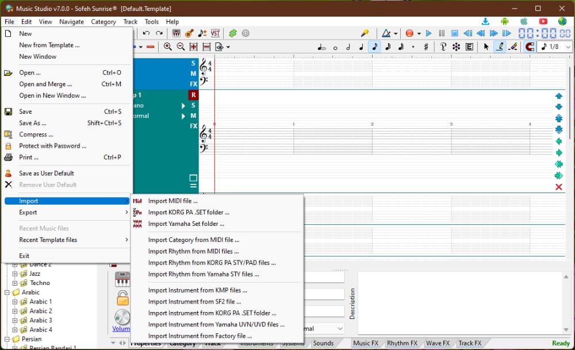Open the Export submenu
Image resolution: width=575 pixels, height=350 pixels.
coord(67,212)
